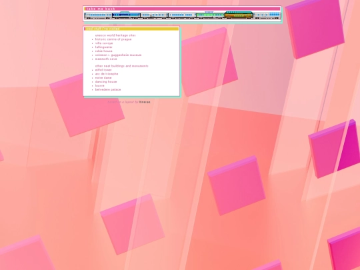Click 'unesco world heritage sites' text
The width and height of the screenshot is (360, 270).
pos(115,35)
